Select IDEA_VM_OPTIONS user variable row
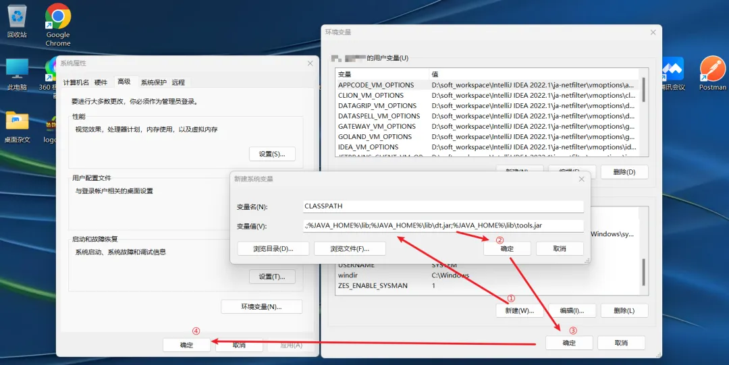729x365 pixels. [x=488, y=147]
